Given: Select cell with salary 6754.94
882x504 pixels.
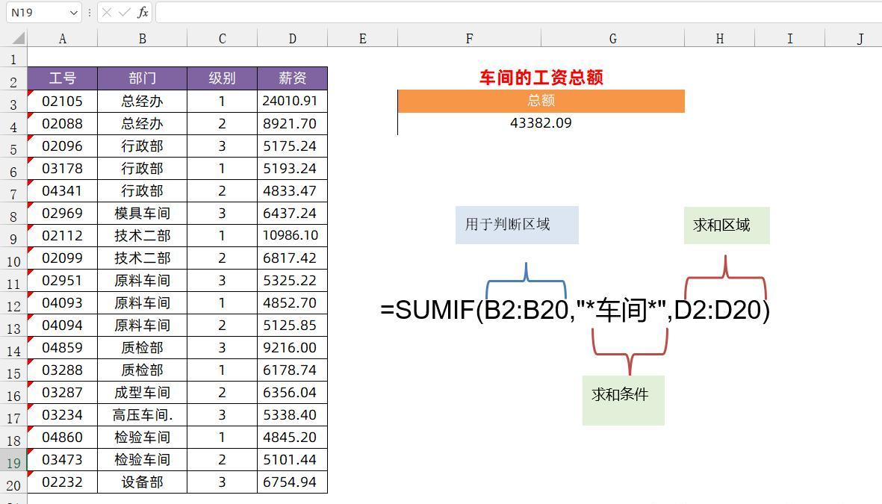Looking at the screenshot, I should [293, 482].
